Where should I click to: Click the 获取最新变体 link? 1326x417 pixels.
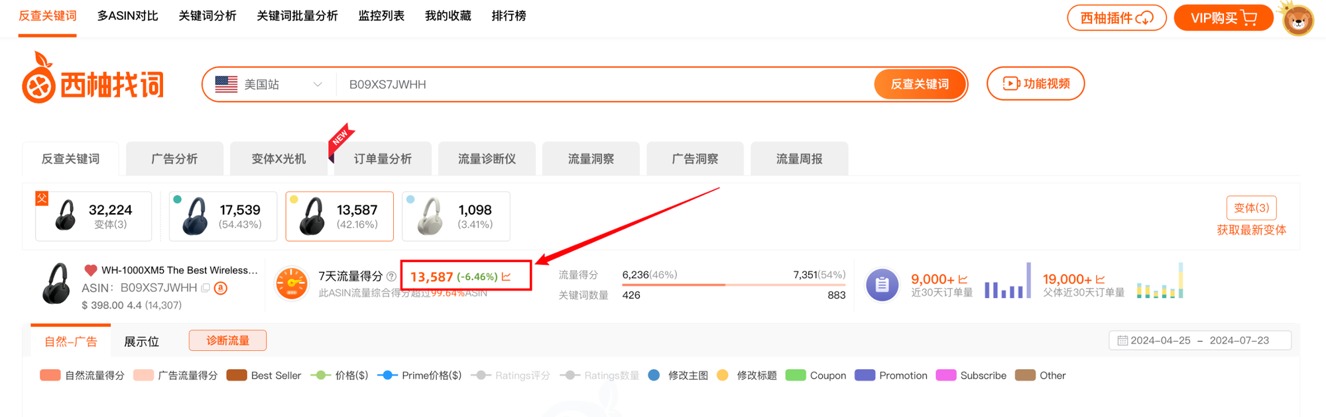pyautogui.click(x=1251, y=230)
